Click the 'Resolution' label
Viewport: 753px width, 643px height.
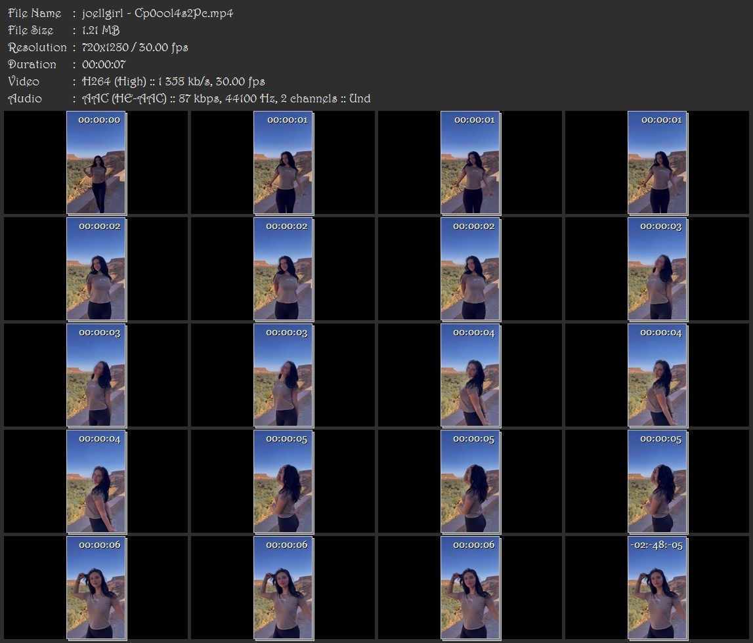[x=37, y=47]
